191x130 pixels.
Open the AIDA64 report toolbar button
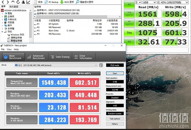(38, 2)
